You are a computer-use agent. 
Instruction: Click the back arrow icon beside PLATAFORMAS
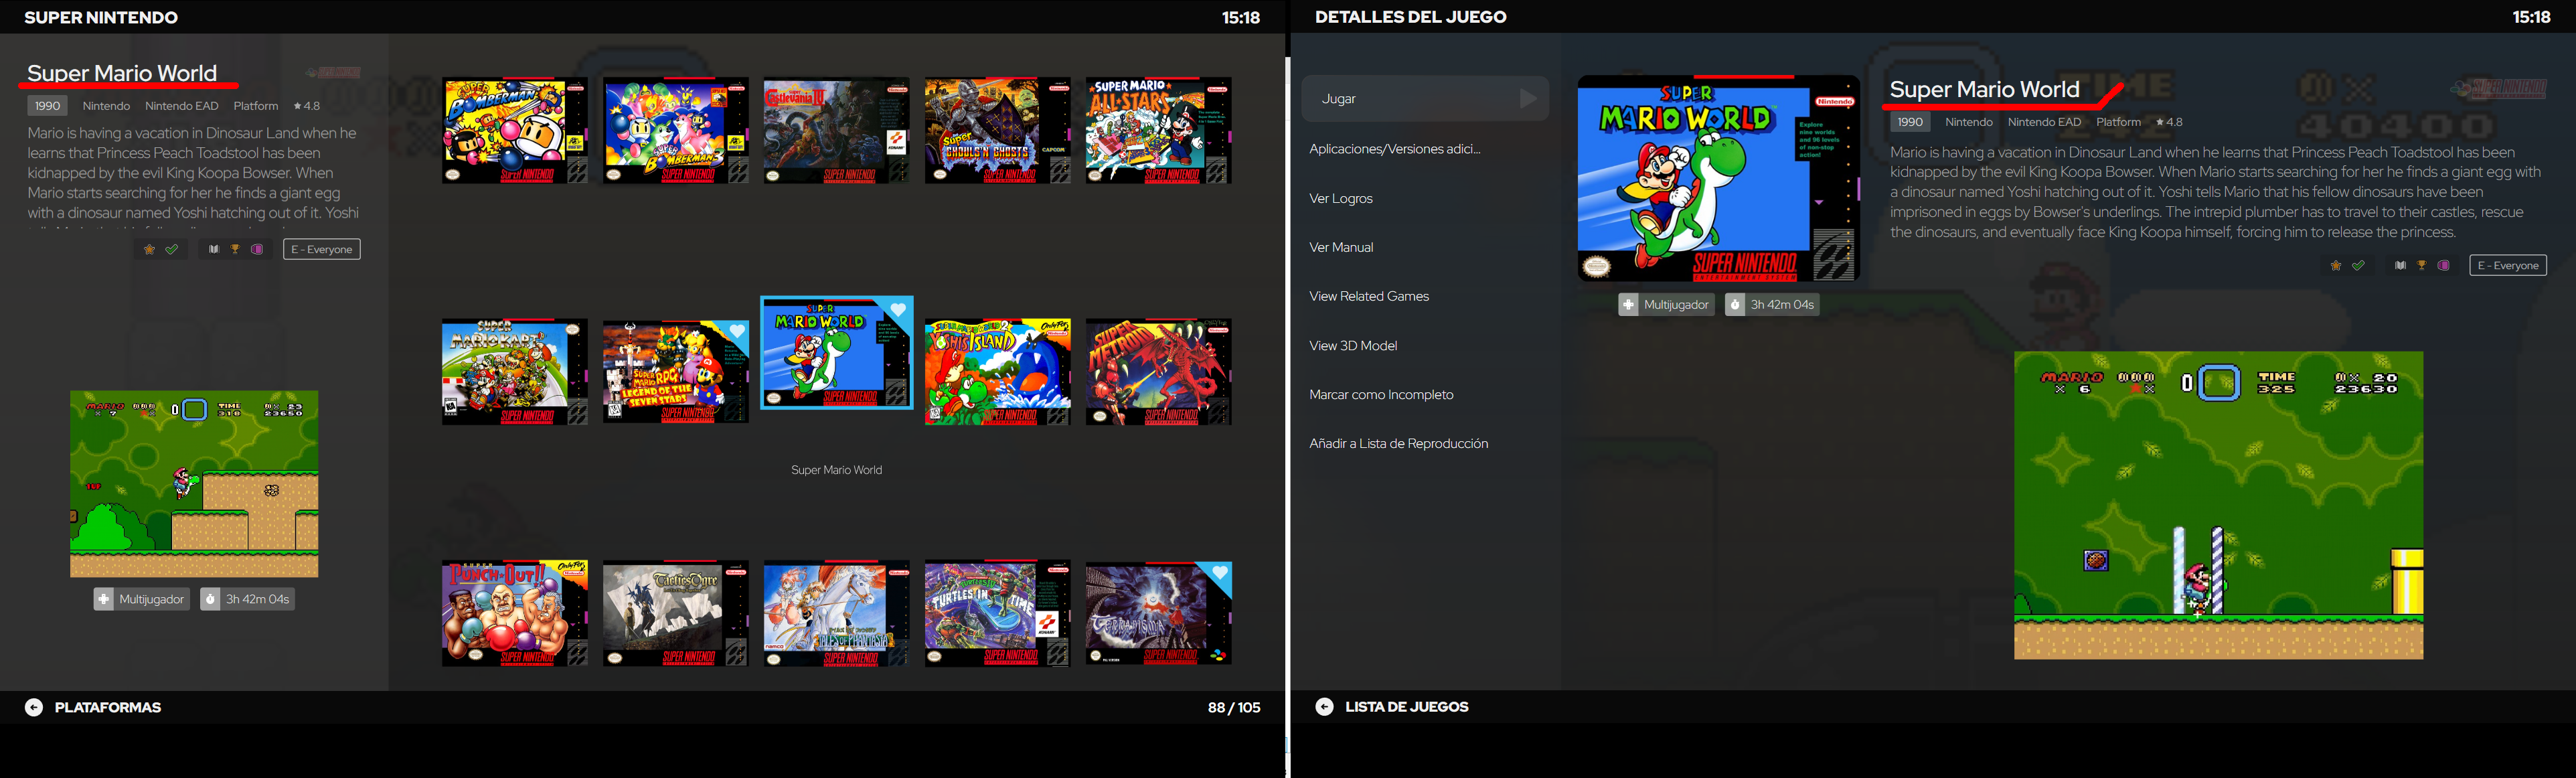pyautogui.click(x=34, y=707)
